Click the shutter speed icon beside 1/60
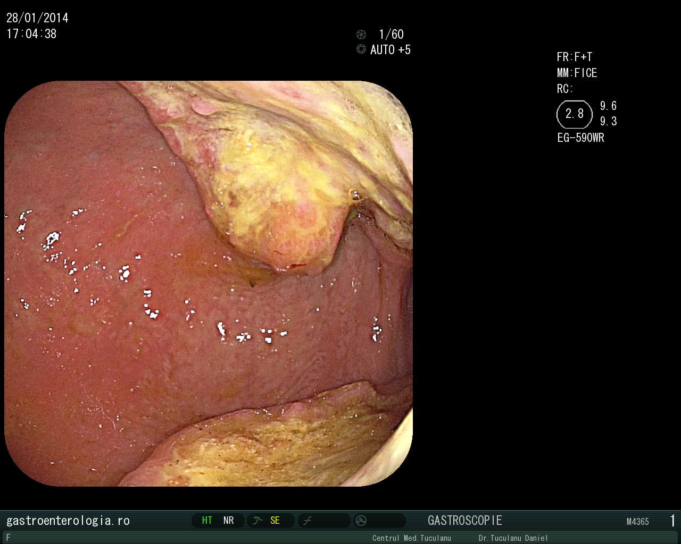The height and width of the screenshot is (544, 681). (361, 35)
